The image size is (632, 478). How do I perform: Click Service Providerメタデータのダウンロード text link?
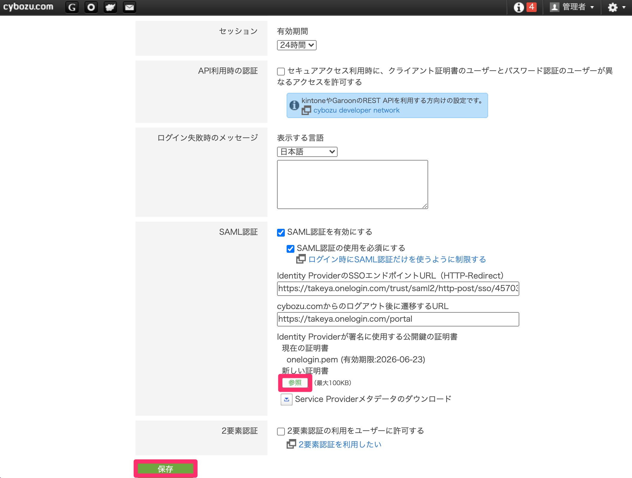pyautogui.click(x=373, y=399)
